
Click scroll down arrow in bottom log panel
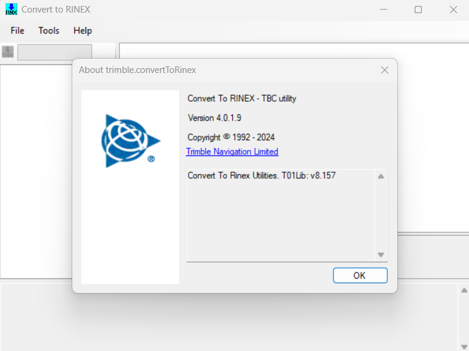(464, 346)
